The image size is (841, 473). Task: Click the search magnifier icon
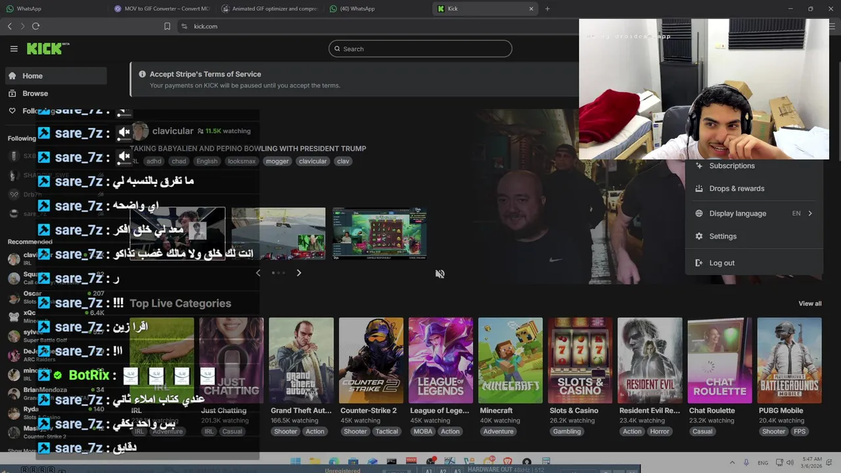point(338,49)
